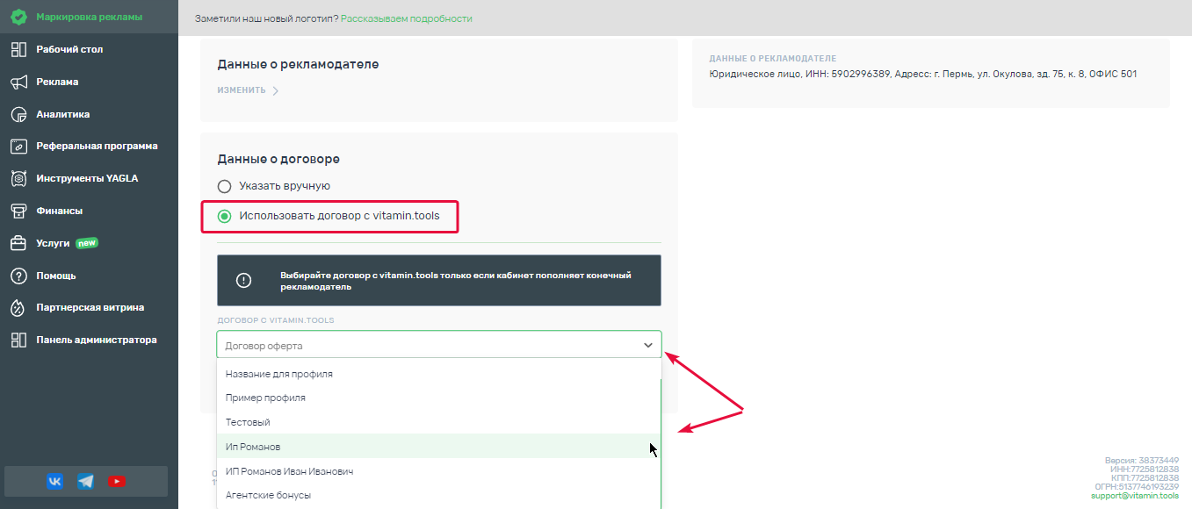This screenshot has width=1192, height=509.
Task: Click the Данные о рекламодателе heading
Action: (298, 64)
